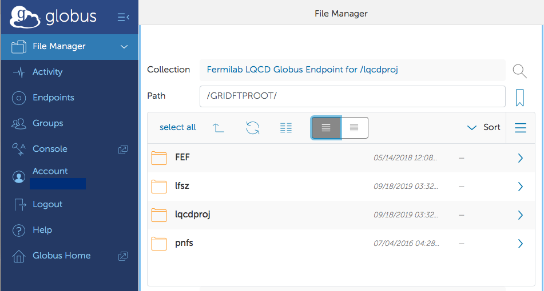Click the select all link
Viewport: 544px width, 291px height.
click(178, 127)
